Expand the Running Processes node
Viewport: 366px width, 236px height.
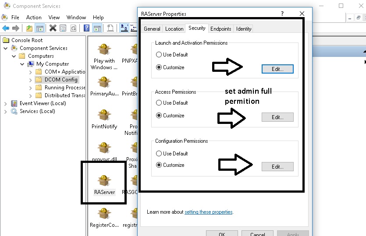point(31,88)
